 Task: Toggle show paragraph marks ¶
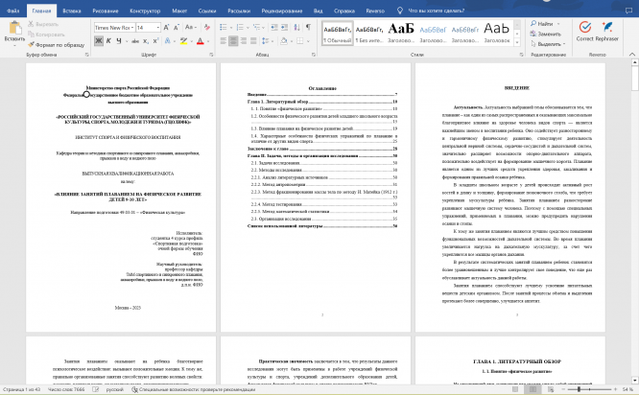click(x=309, y=27)
